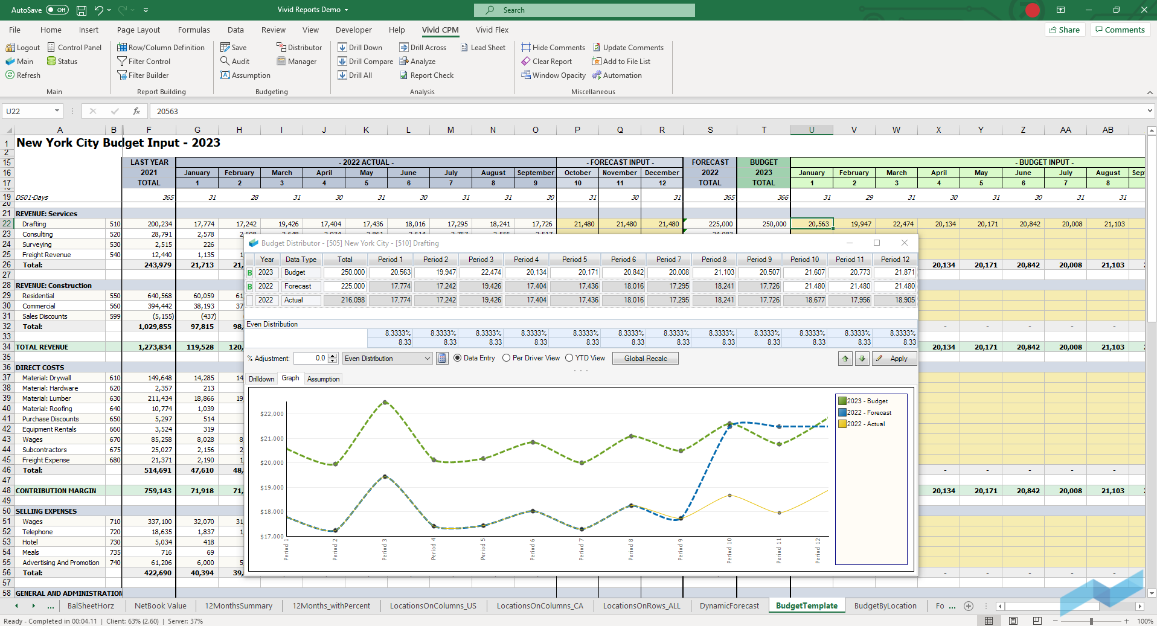The image size is (1157, 626).
Task: Expand the Name Box dropdown arrow
Action: [57, 111]
